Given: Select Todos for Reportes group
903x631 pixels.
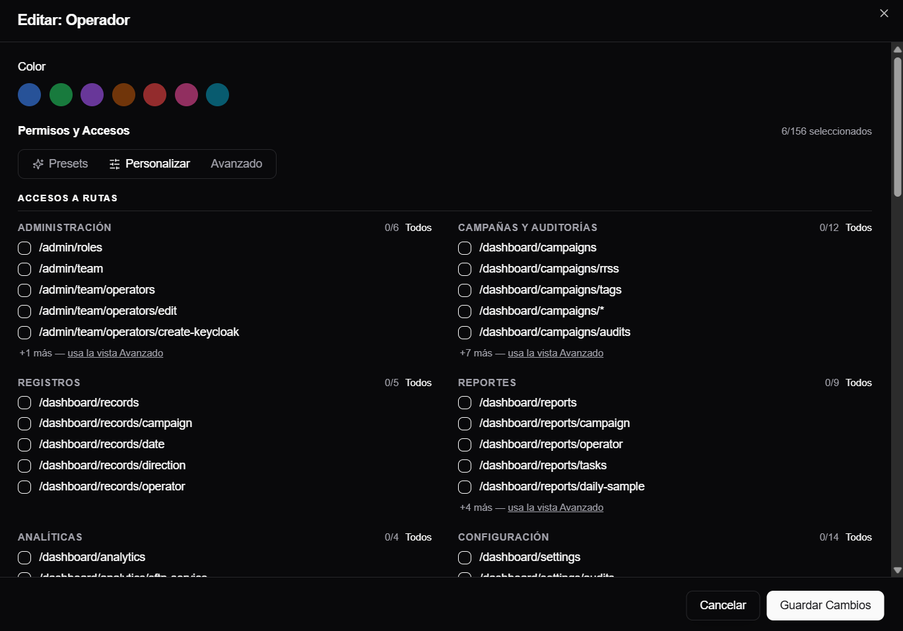Looking at the screenshot, I should pos(859,383).
